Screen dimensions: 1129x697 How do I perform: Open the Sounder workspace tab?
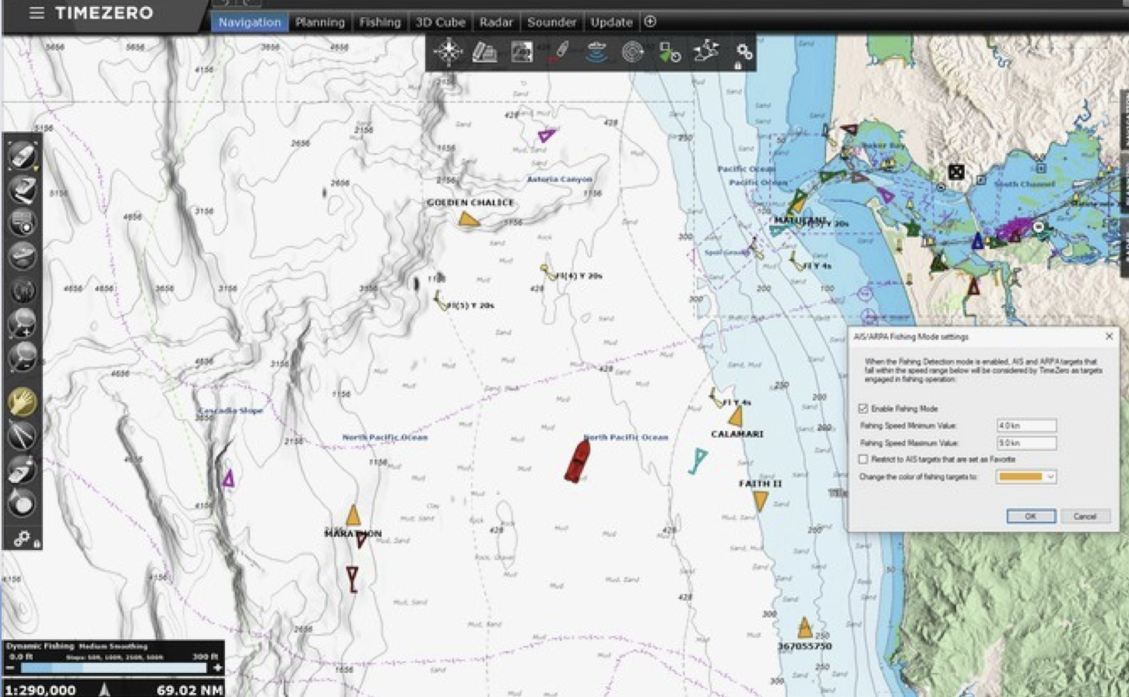click(x=551, y=23)
